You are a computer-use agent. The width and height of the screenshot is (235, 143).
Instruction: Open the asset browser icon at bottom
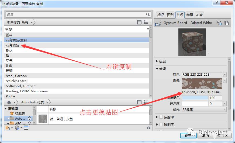point(26,128)
